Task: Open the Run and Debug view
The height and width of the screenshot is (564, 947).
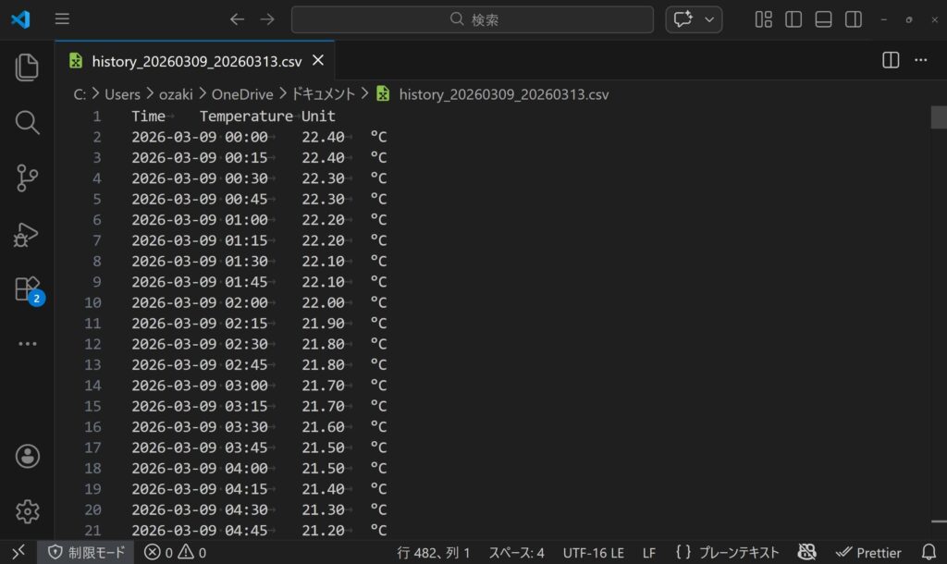Action: pyautogui.click(x=27, y=234)
